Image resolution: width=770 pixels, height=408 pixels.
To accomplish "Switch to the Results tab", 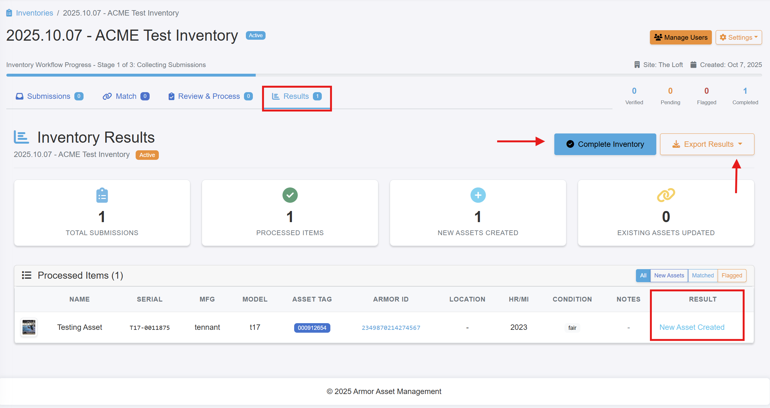I will pyautogui.click(x=296, y=96).
